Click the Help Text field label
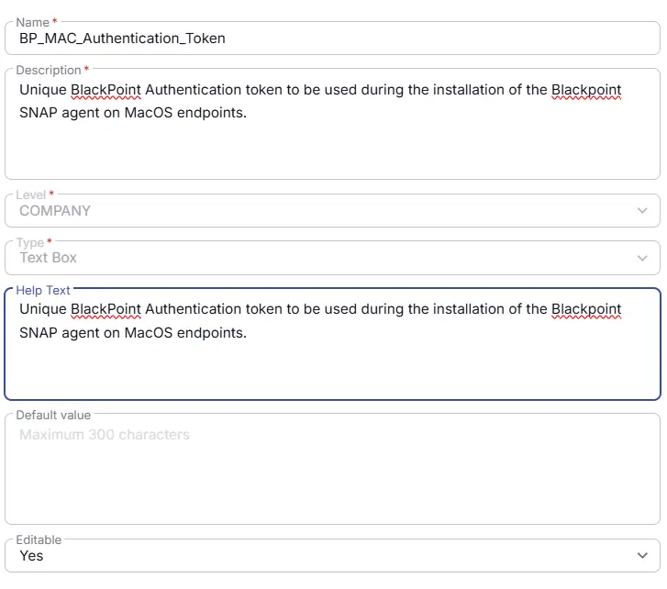This screenshot has width=667, height=589. tap(43, 290)
